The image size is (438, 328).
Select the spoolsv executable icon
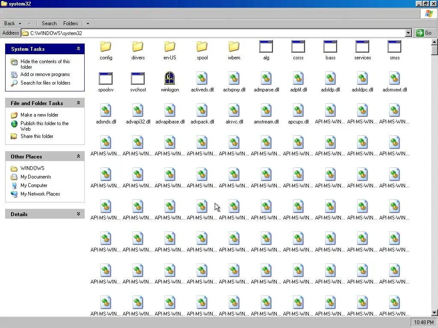[106, 79]
